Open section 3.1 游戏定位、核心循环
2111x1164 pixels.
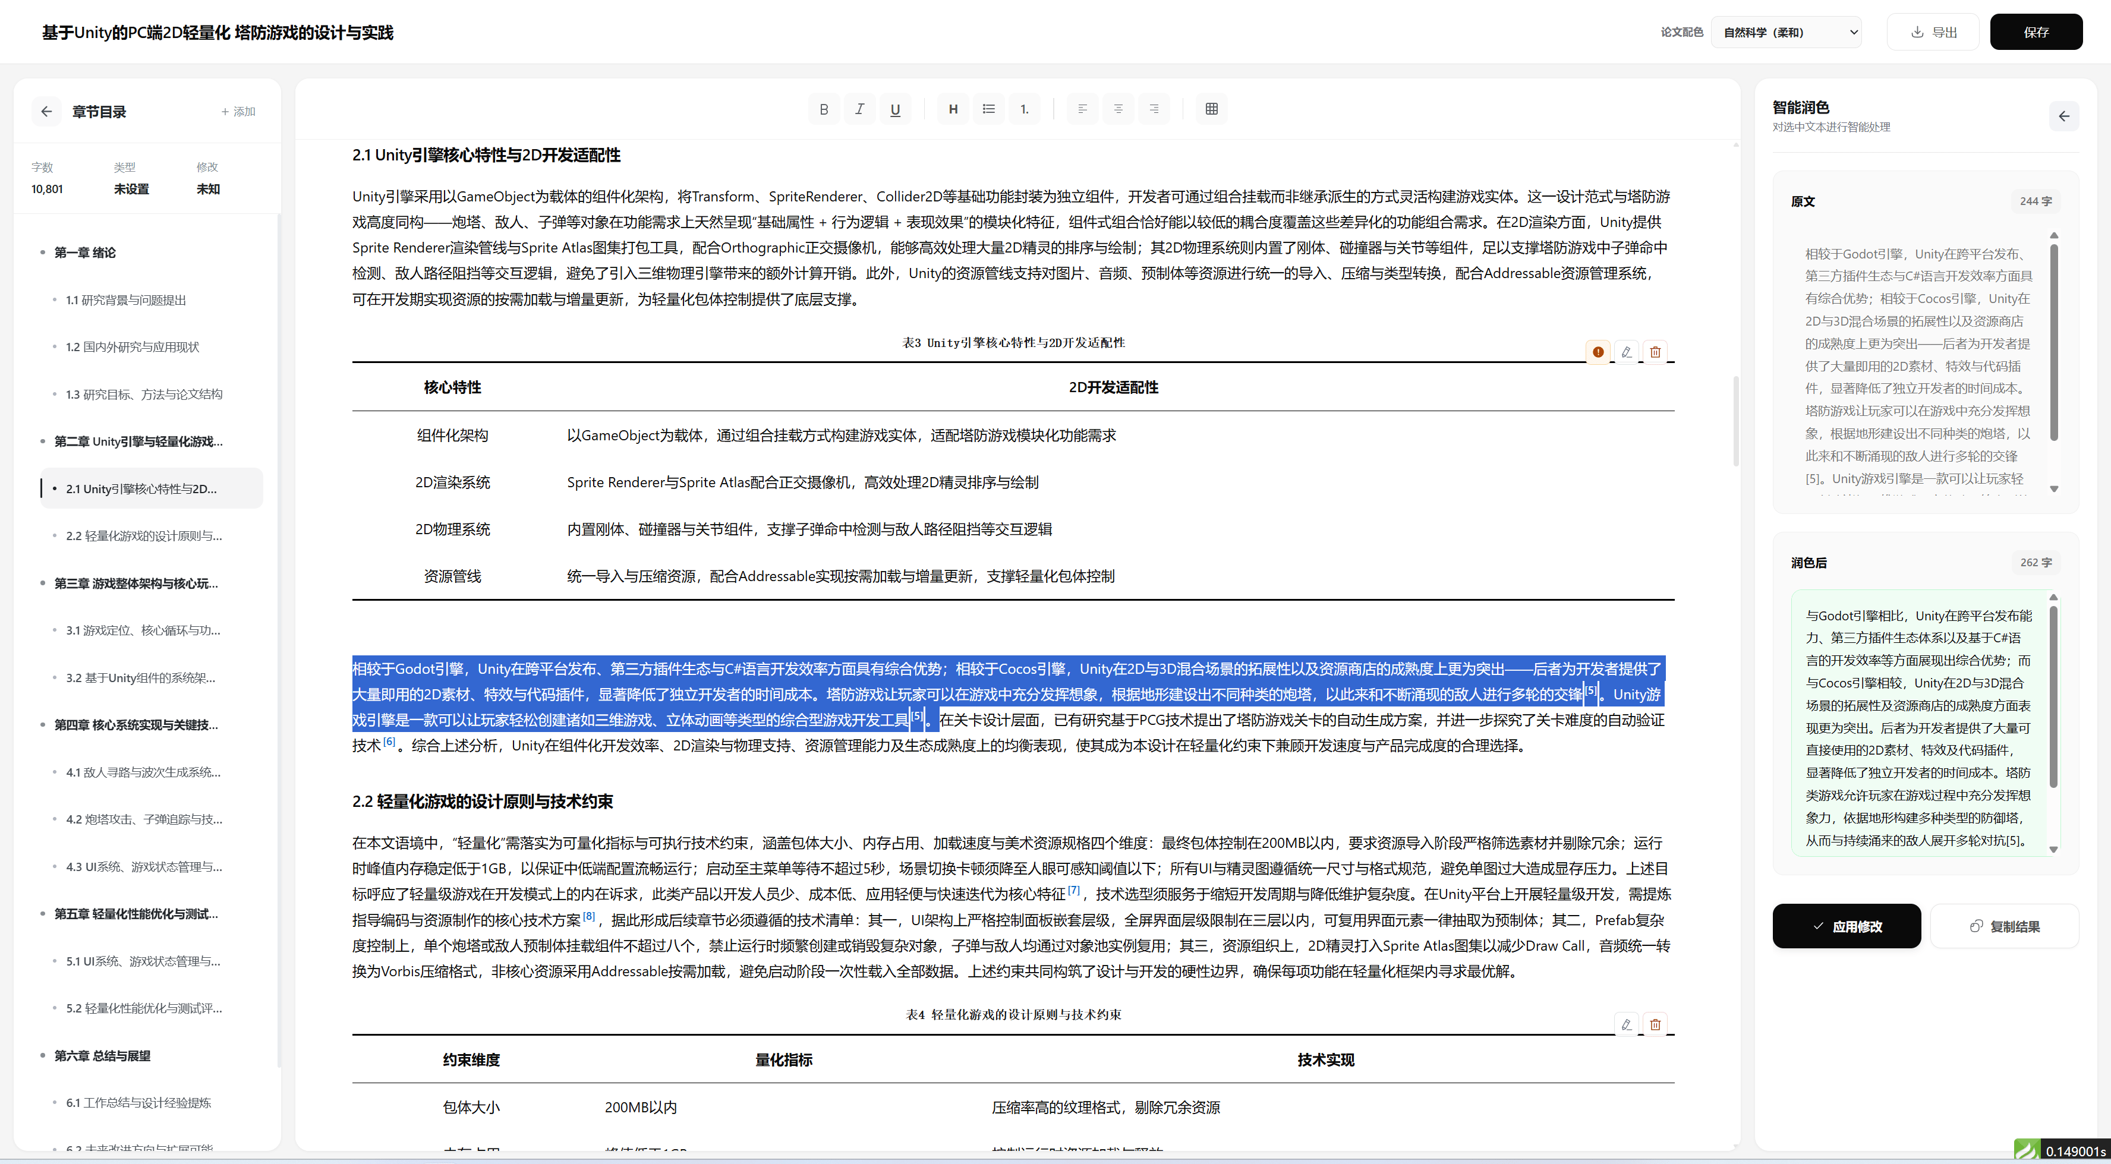pos(143,630)
